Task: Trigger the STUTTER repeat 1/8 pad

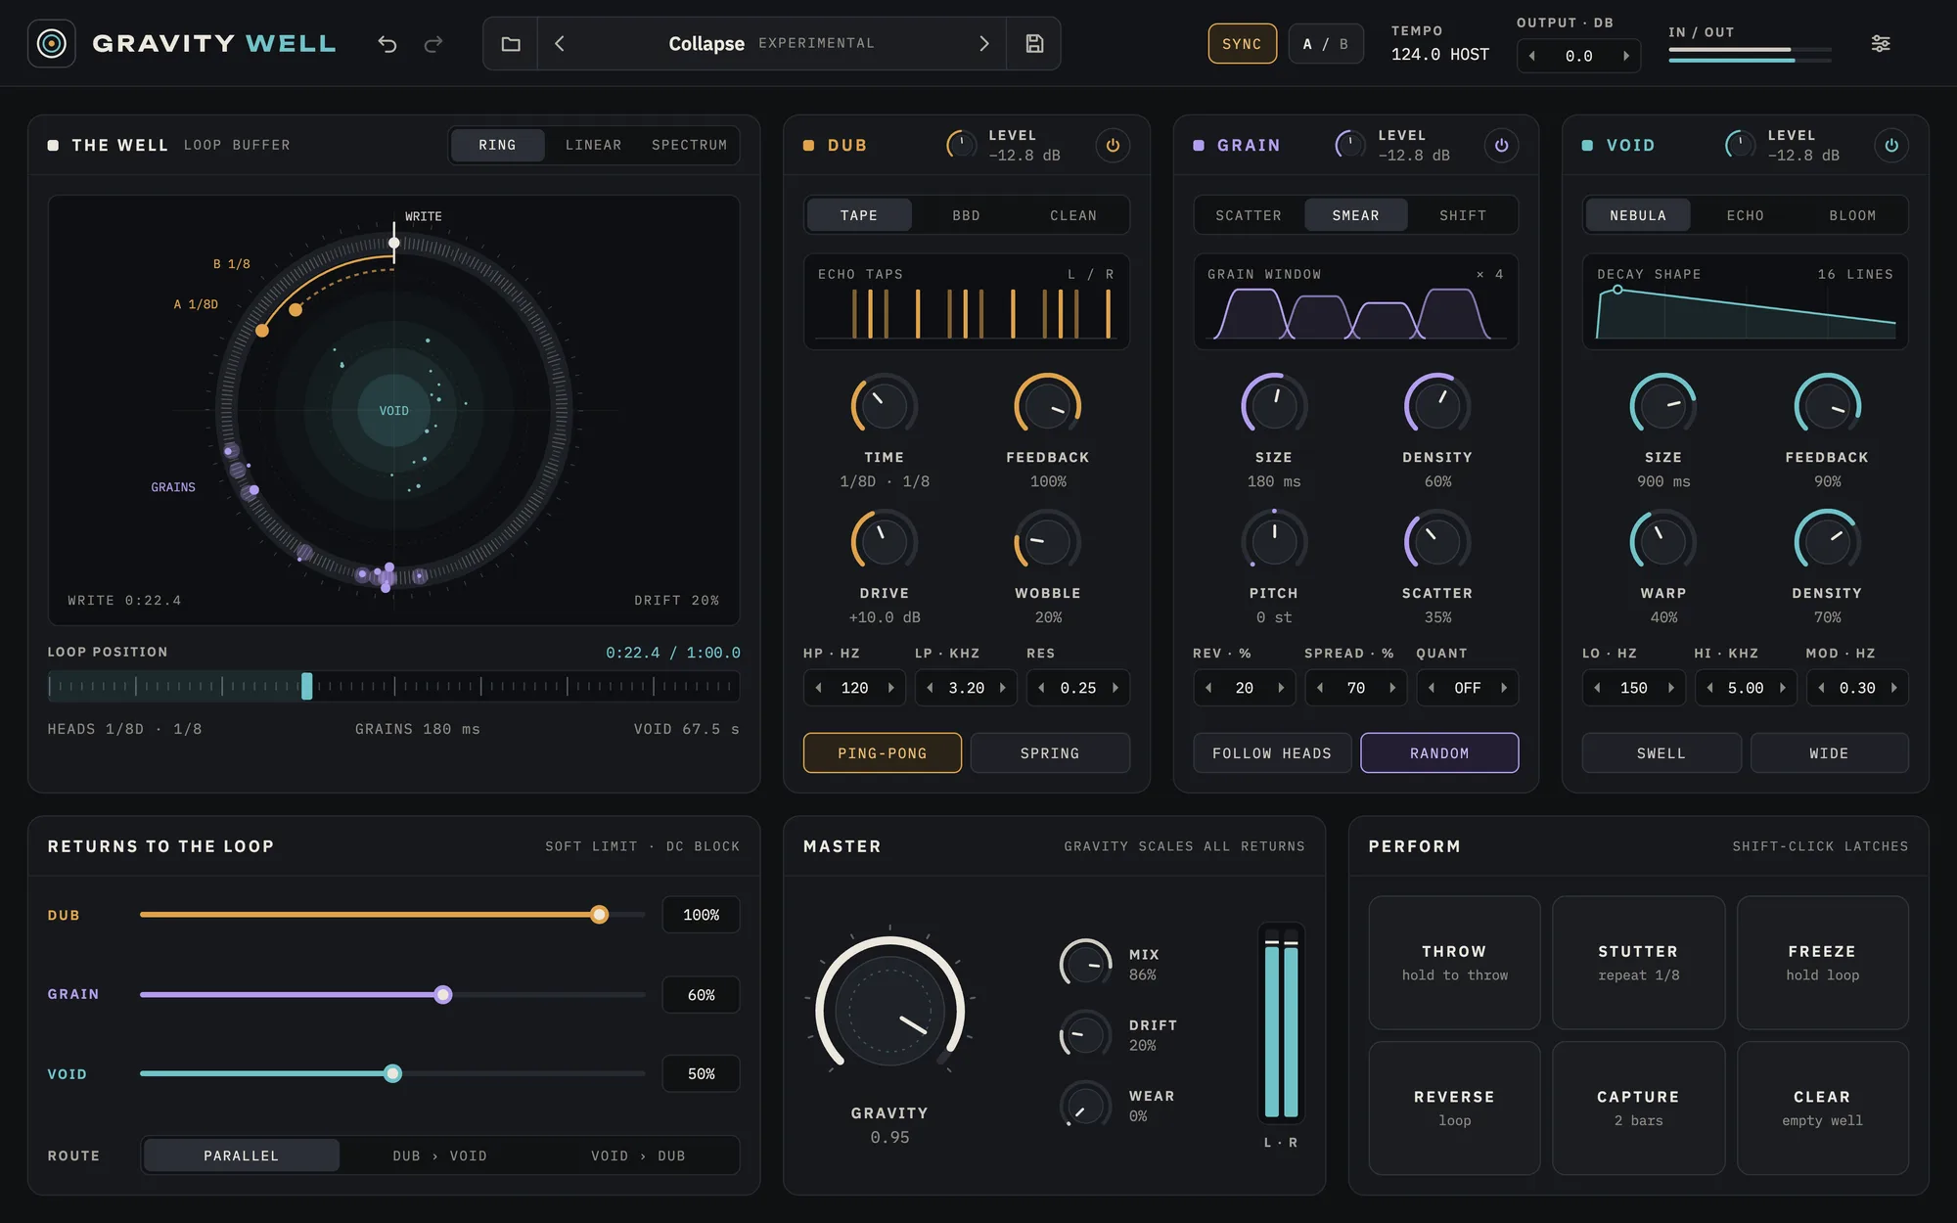Action: pyautogui.click(x=1638, y=962)
